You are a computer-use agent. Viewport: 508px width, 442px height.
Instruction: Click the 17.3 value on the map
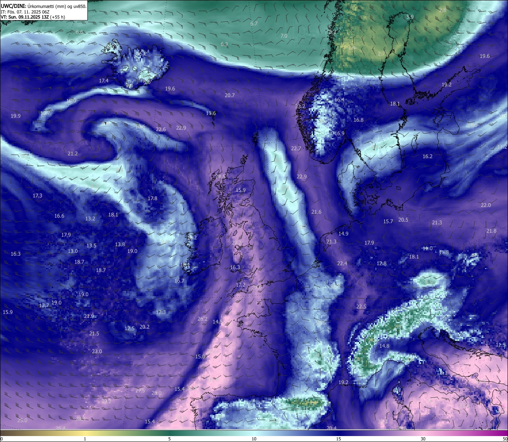[37, 196]
